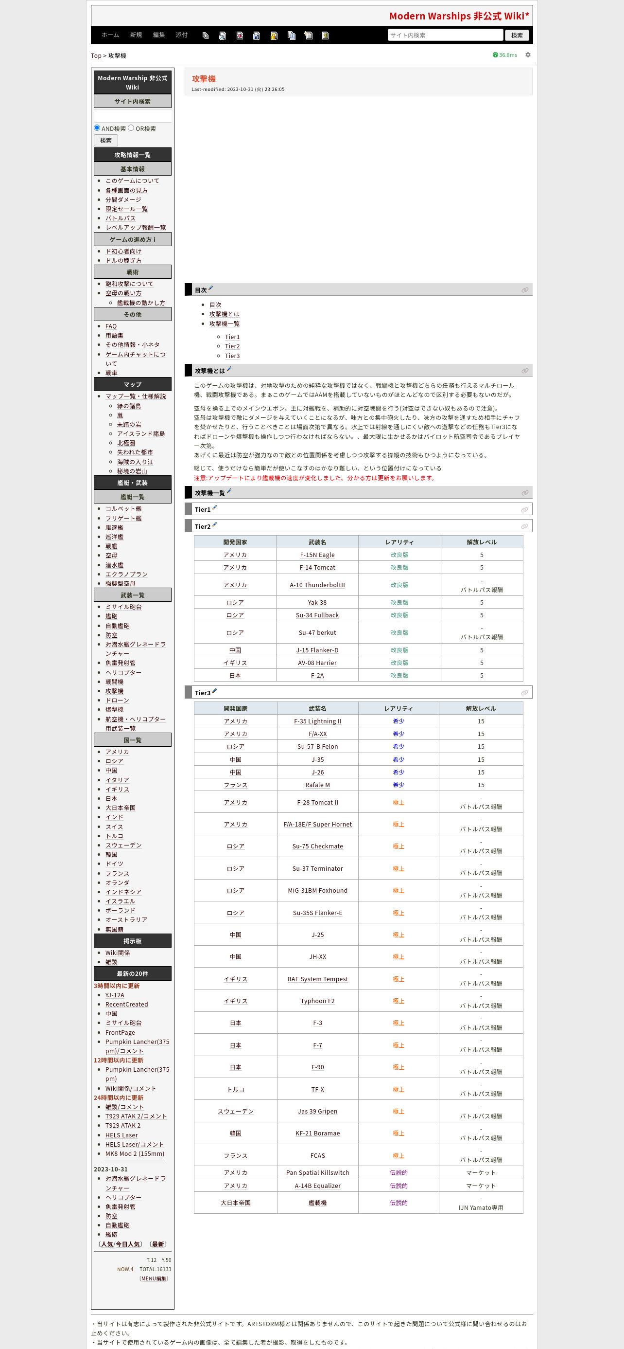Viewport: 624px width, 1349px height.
Task: Click the 検索 button in the header
Action: tap(517, 35)
